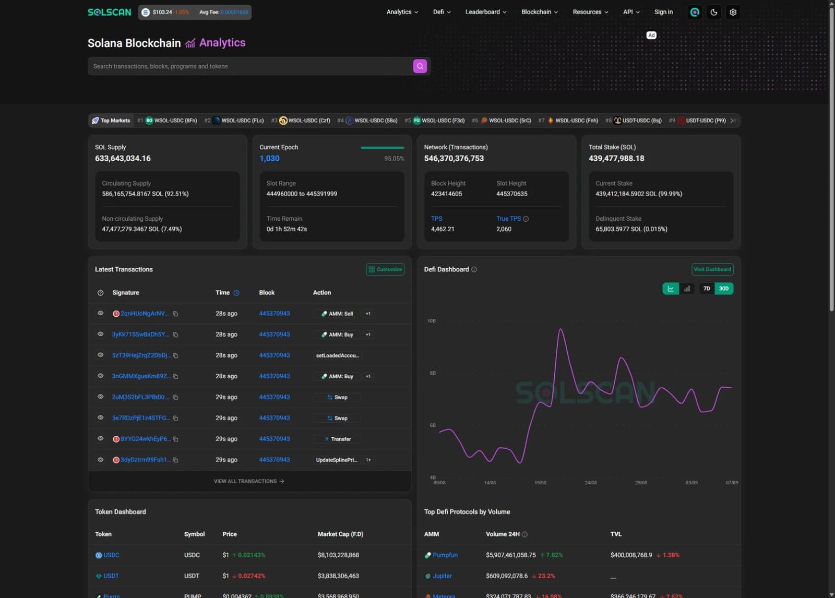Copy signature 3nGMMXgusKm89Z
The width and height of the screenshot is (835, 598).
click(x=175, y=376)
